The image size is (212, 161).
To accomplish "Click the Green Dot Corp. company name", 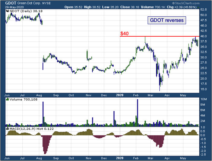I will point(29,3).
